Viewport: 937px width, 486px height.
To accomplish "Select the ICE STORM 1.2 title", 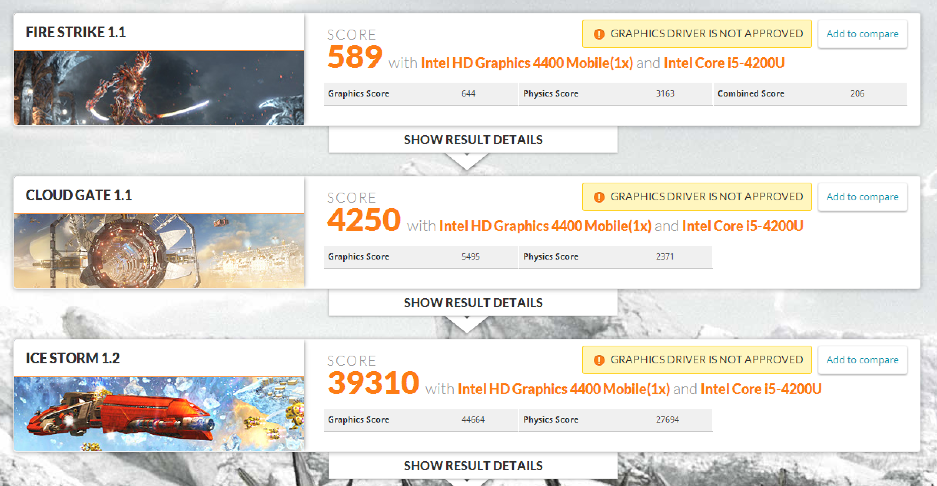I will [73, 358].
